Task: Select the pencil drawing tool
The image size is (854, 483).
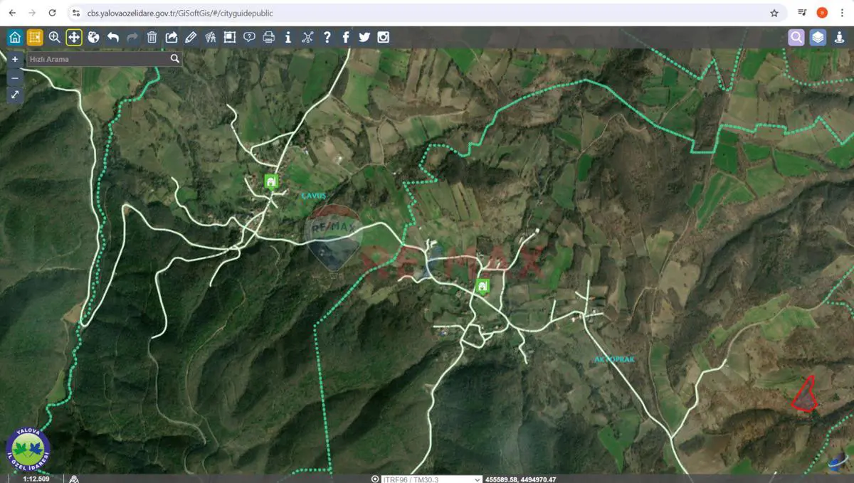Action: tap(191, 38)
